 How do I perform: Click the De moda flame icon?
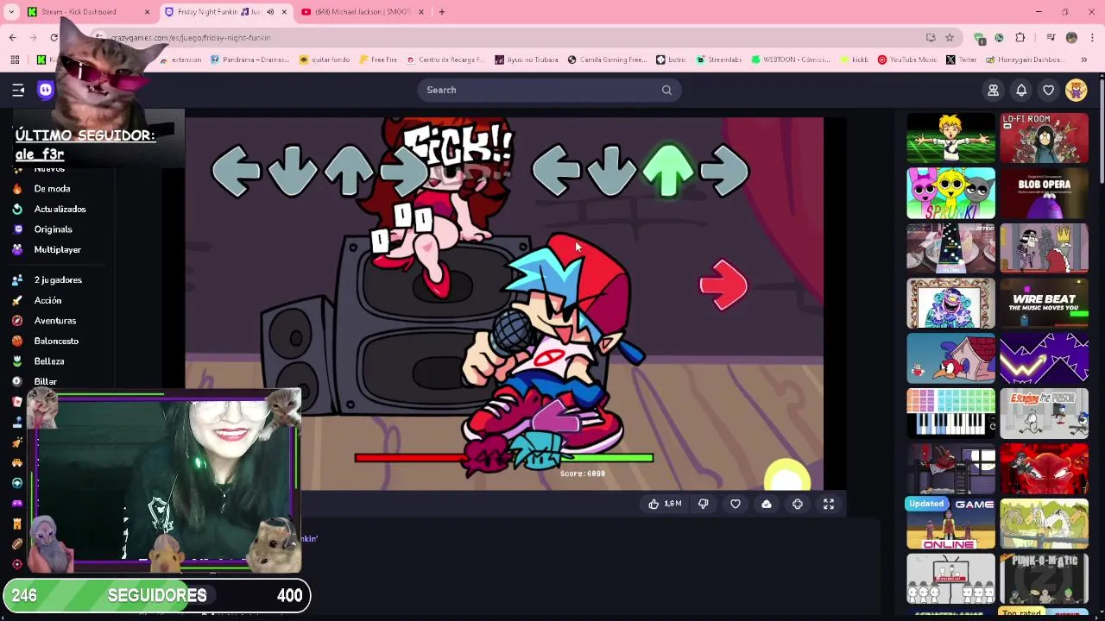tap(17, 189)
